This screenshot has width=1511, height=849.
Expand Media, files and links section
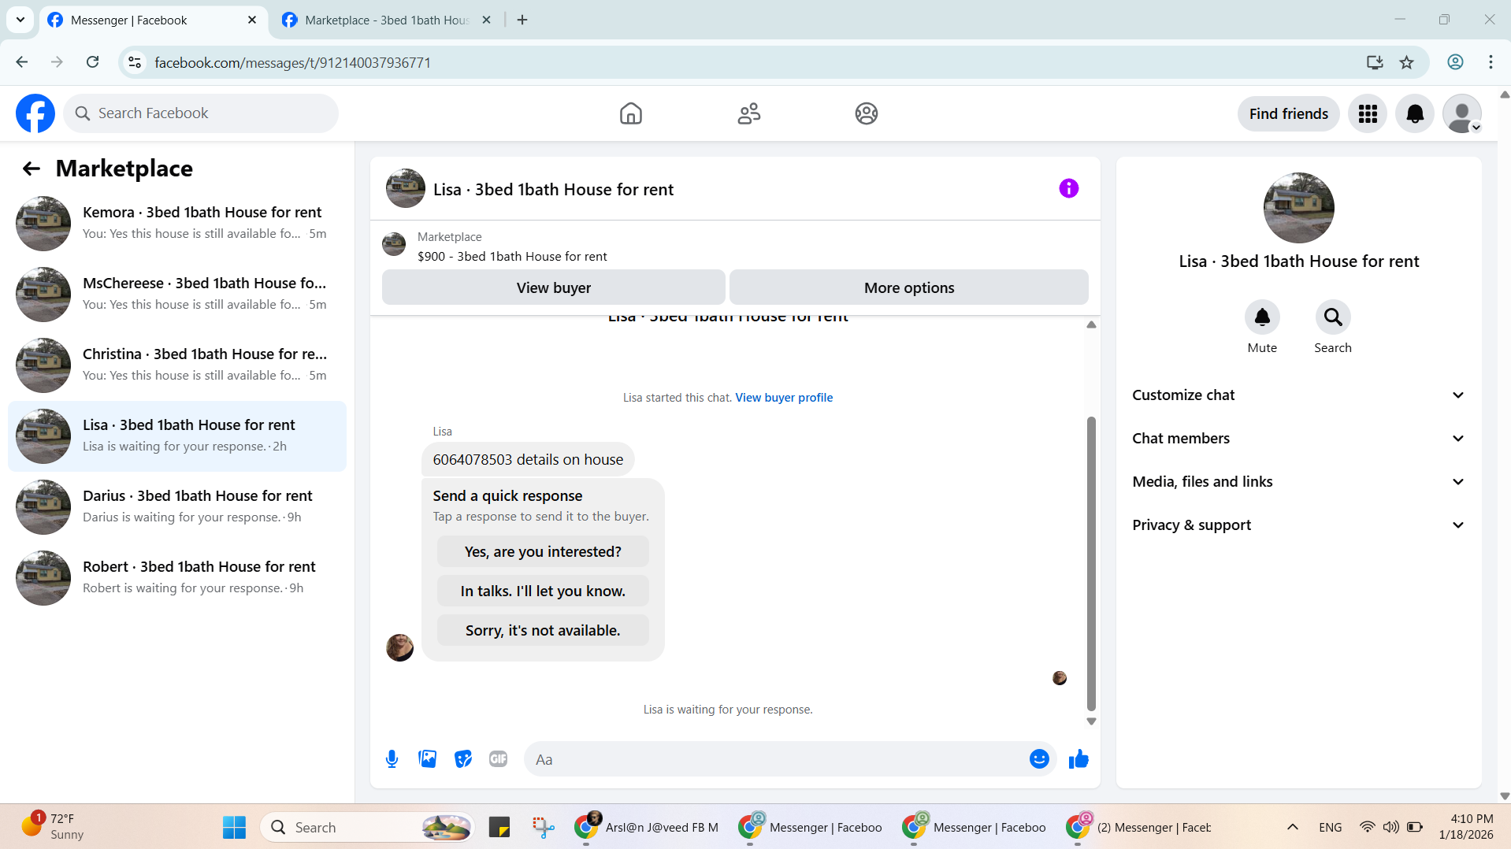point(1298,482)
